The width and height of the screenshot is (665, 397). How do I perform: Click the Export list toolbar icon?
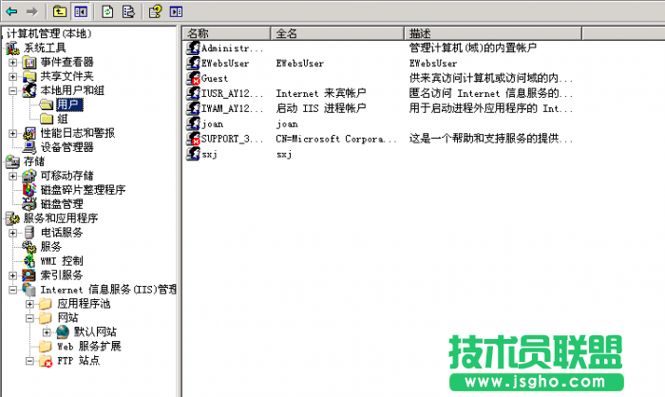[x=128, y=11]
